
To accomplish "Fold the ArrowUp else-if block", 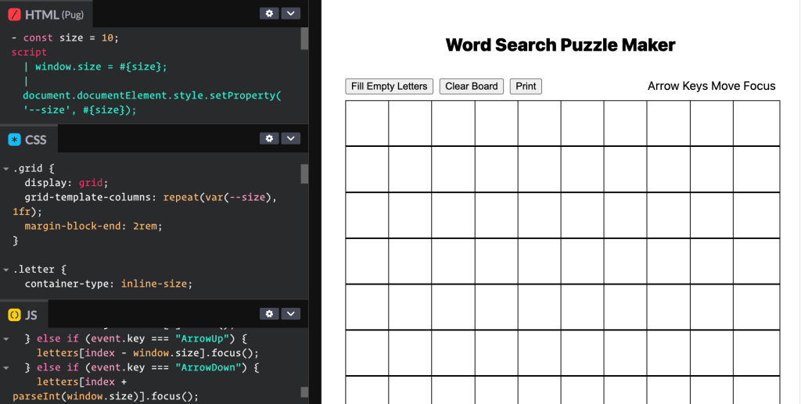I will [6, 339].
